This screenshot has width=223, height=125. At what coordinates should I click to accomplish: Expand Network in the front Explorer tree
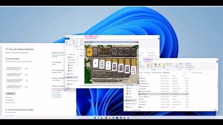point(125,107)
